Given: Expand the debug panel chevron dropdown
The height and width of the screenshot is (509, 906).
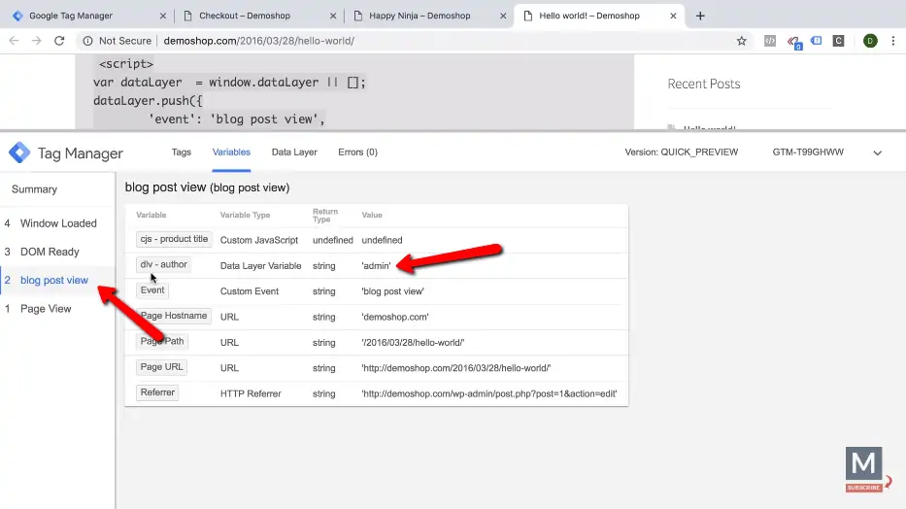Looking at the screenshot, I should (878, 153).
